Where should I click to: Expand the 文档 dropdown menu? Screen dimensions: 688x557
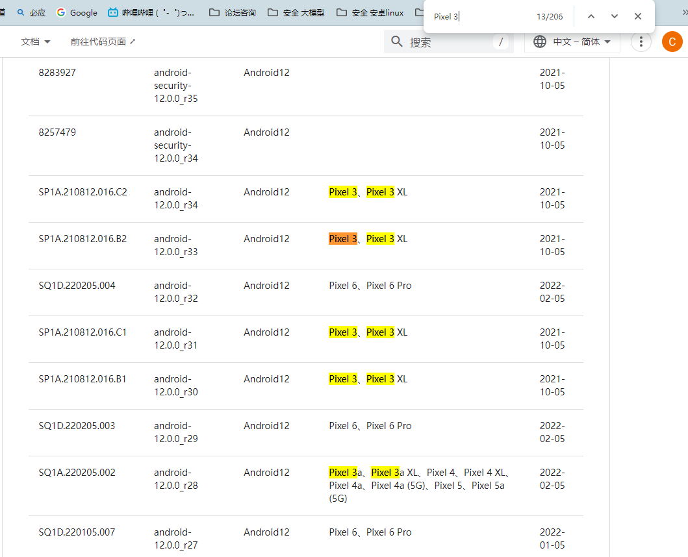pyautogui.click(x=35, y=42)
